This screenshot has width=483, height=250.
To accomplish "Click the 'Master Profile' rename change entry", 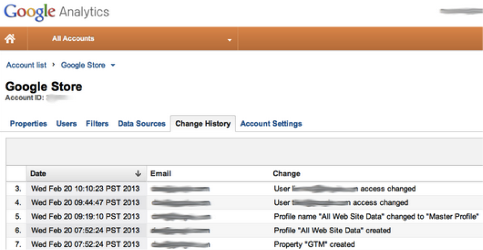I will click(376, 216).
